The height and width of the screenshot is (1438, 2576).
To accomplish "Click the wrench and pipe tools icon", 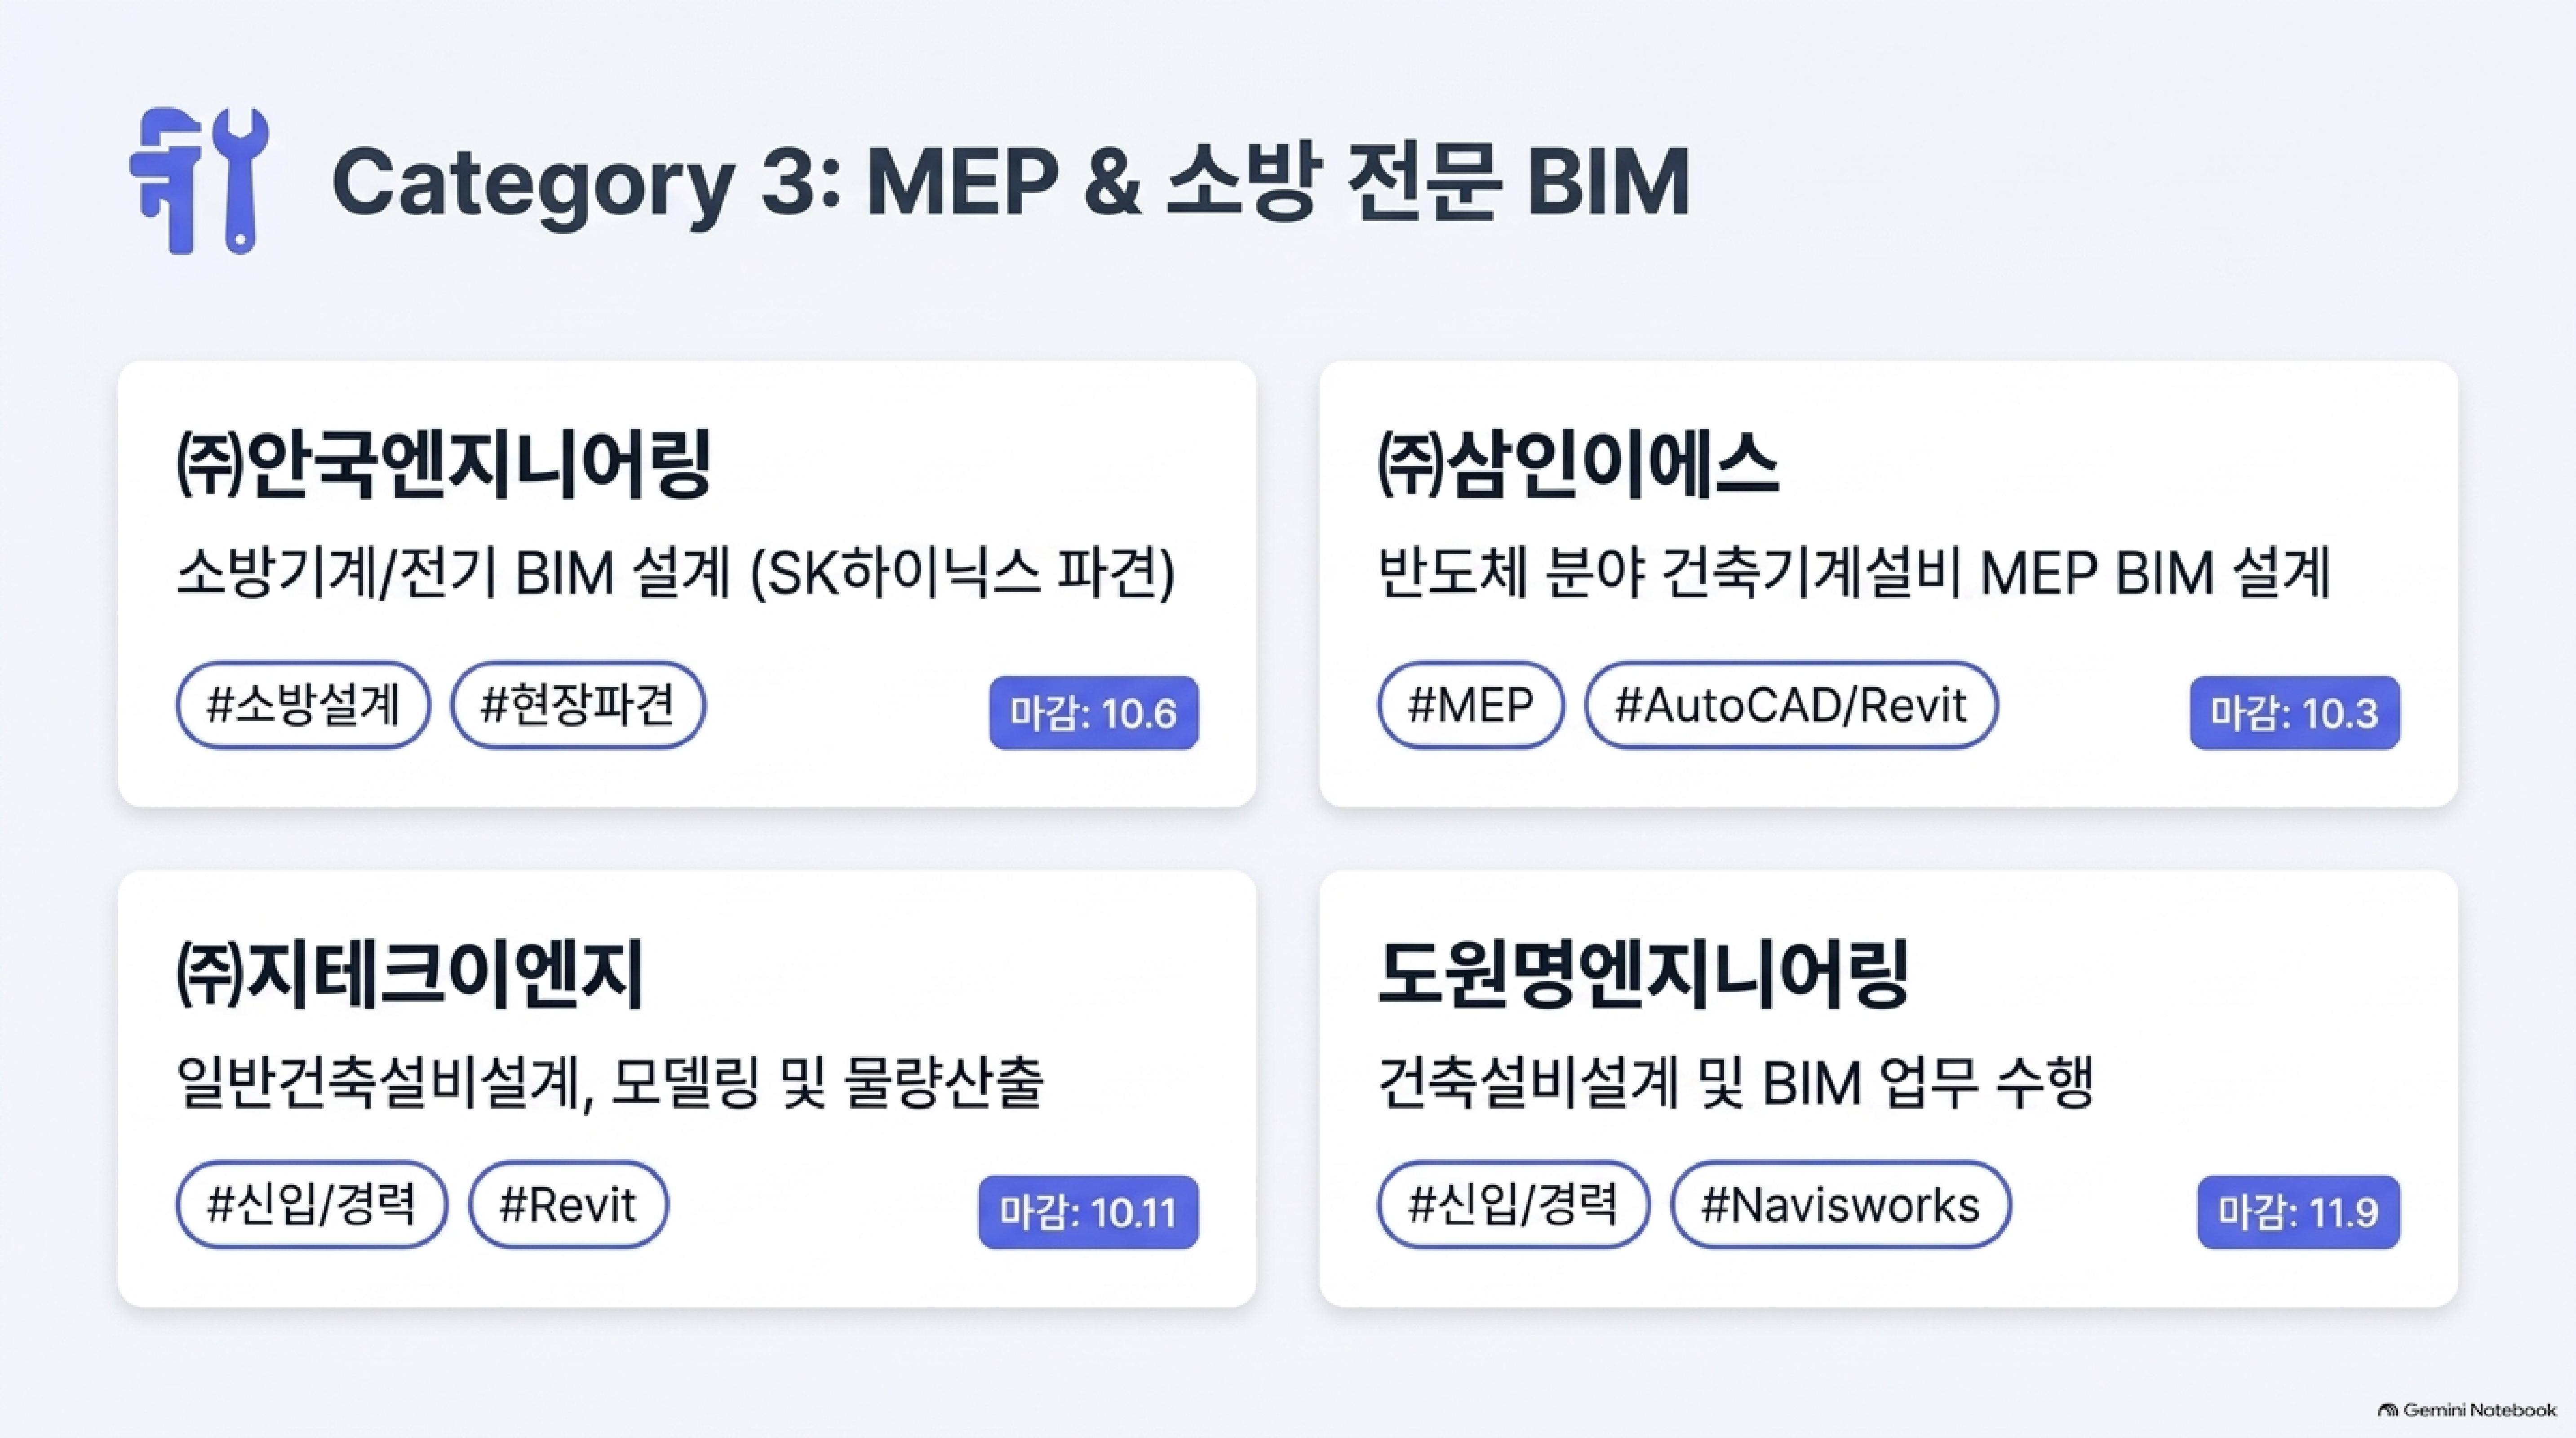I will coord(199,181).
